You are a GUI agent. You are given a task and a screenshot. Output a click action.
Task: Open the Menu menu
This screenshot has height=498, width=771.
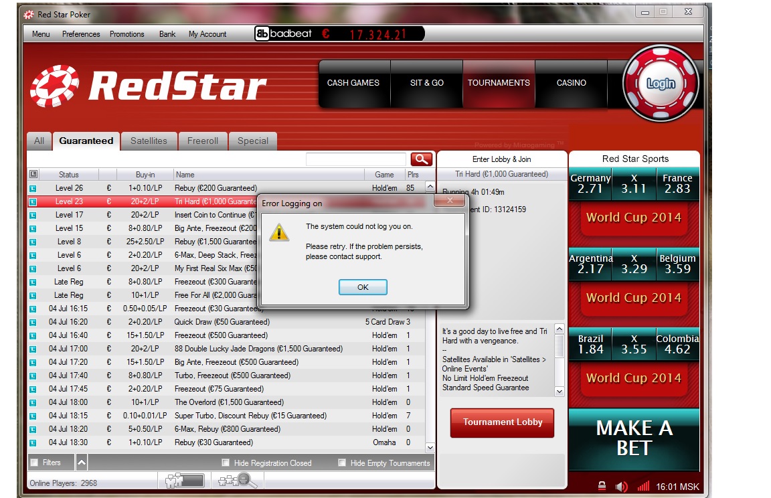41,34
